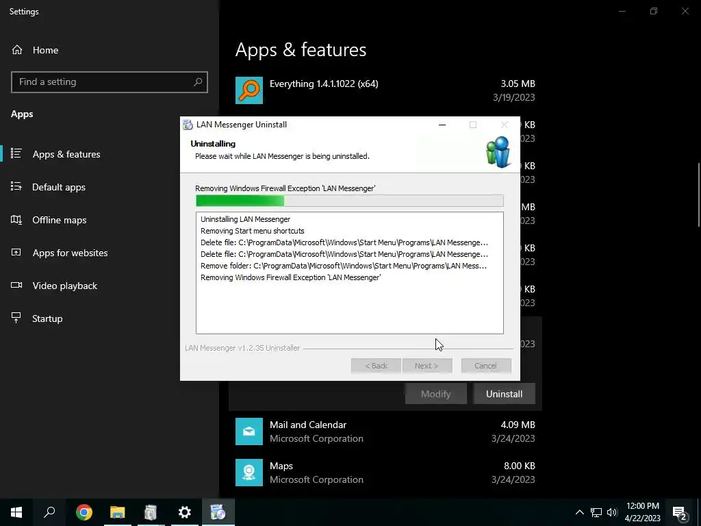Click Cancel in LAN Messenger uninstaller
701x526 pixels.
point(486,366)
